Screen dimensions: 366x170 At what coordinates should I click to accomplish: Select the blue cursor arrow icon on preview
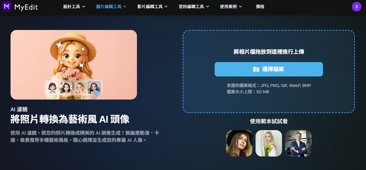coord(97,93)
